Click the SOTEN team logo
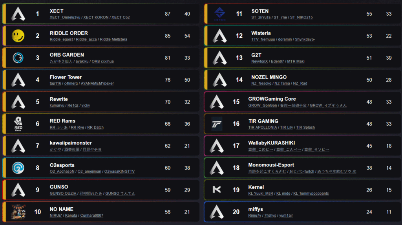The image size is (402, 225). click(220, 14)
